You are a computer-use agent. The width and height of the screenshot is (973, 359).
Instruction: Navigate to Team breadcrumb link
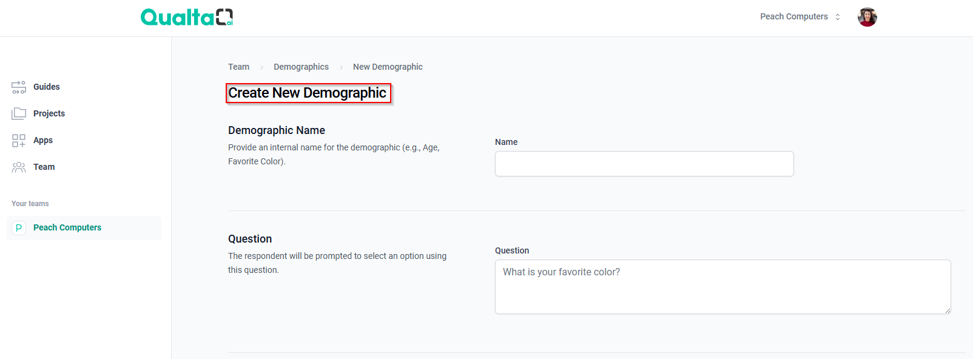(238, 67)
